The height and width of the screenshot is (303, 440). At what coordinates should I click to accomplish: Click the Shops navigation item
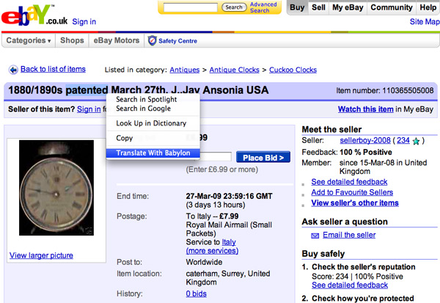(x=72, y=40)
